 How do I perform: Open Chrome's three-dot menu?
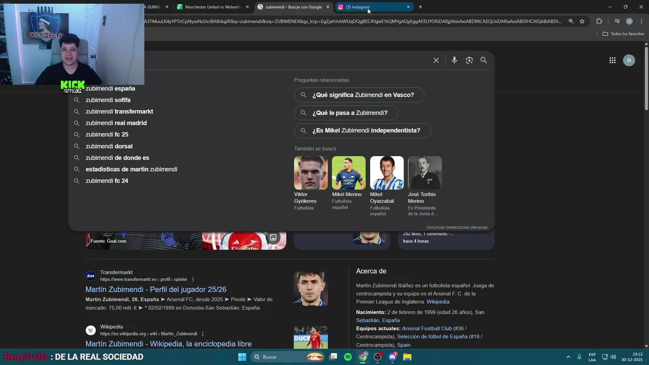[x=641, y=21]
